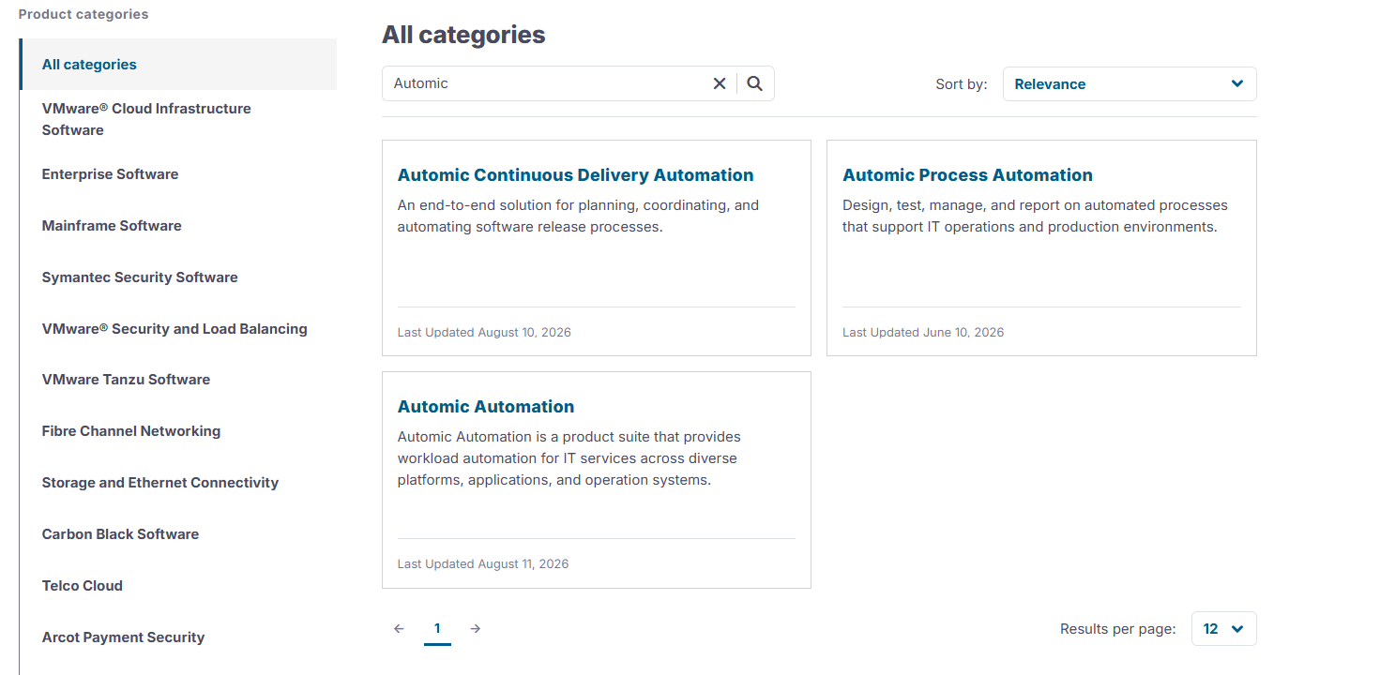
Task: Go to the next results page arrow
Action: [476, 629]
